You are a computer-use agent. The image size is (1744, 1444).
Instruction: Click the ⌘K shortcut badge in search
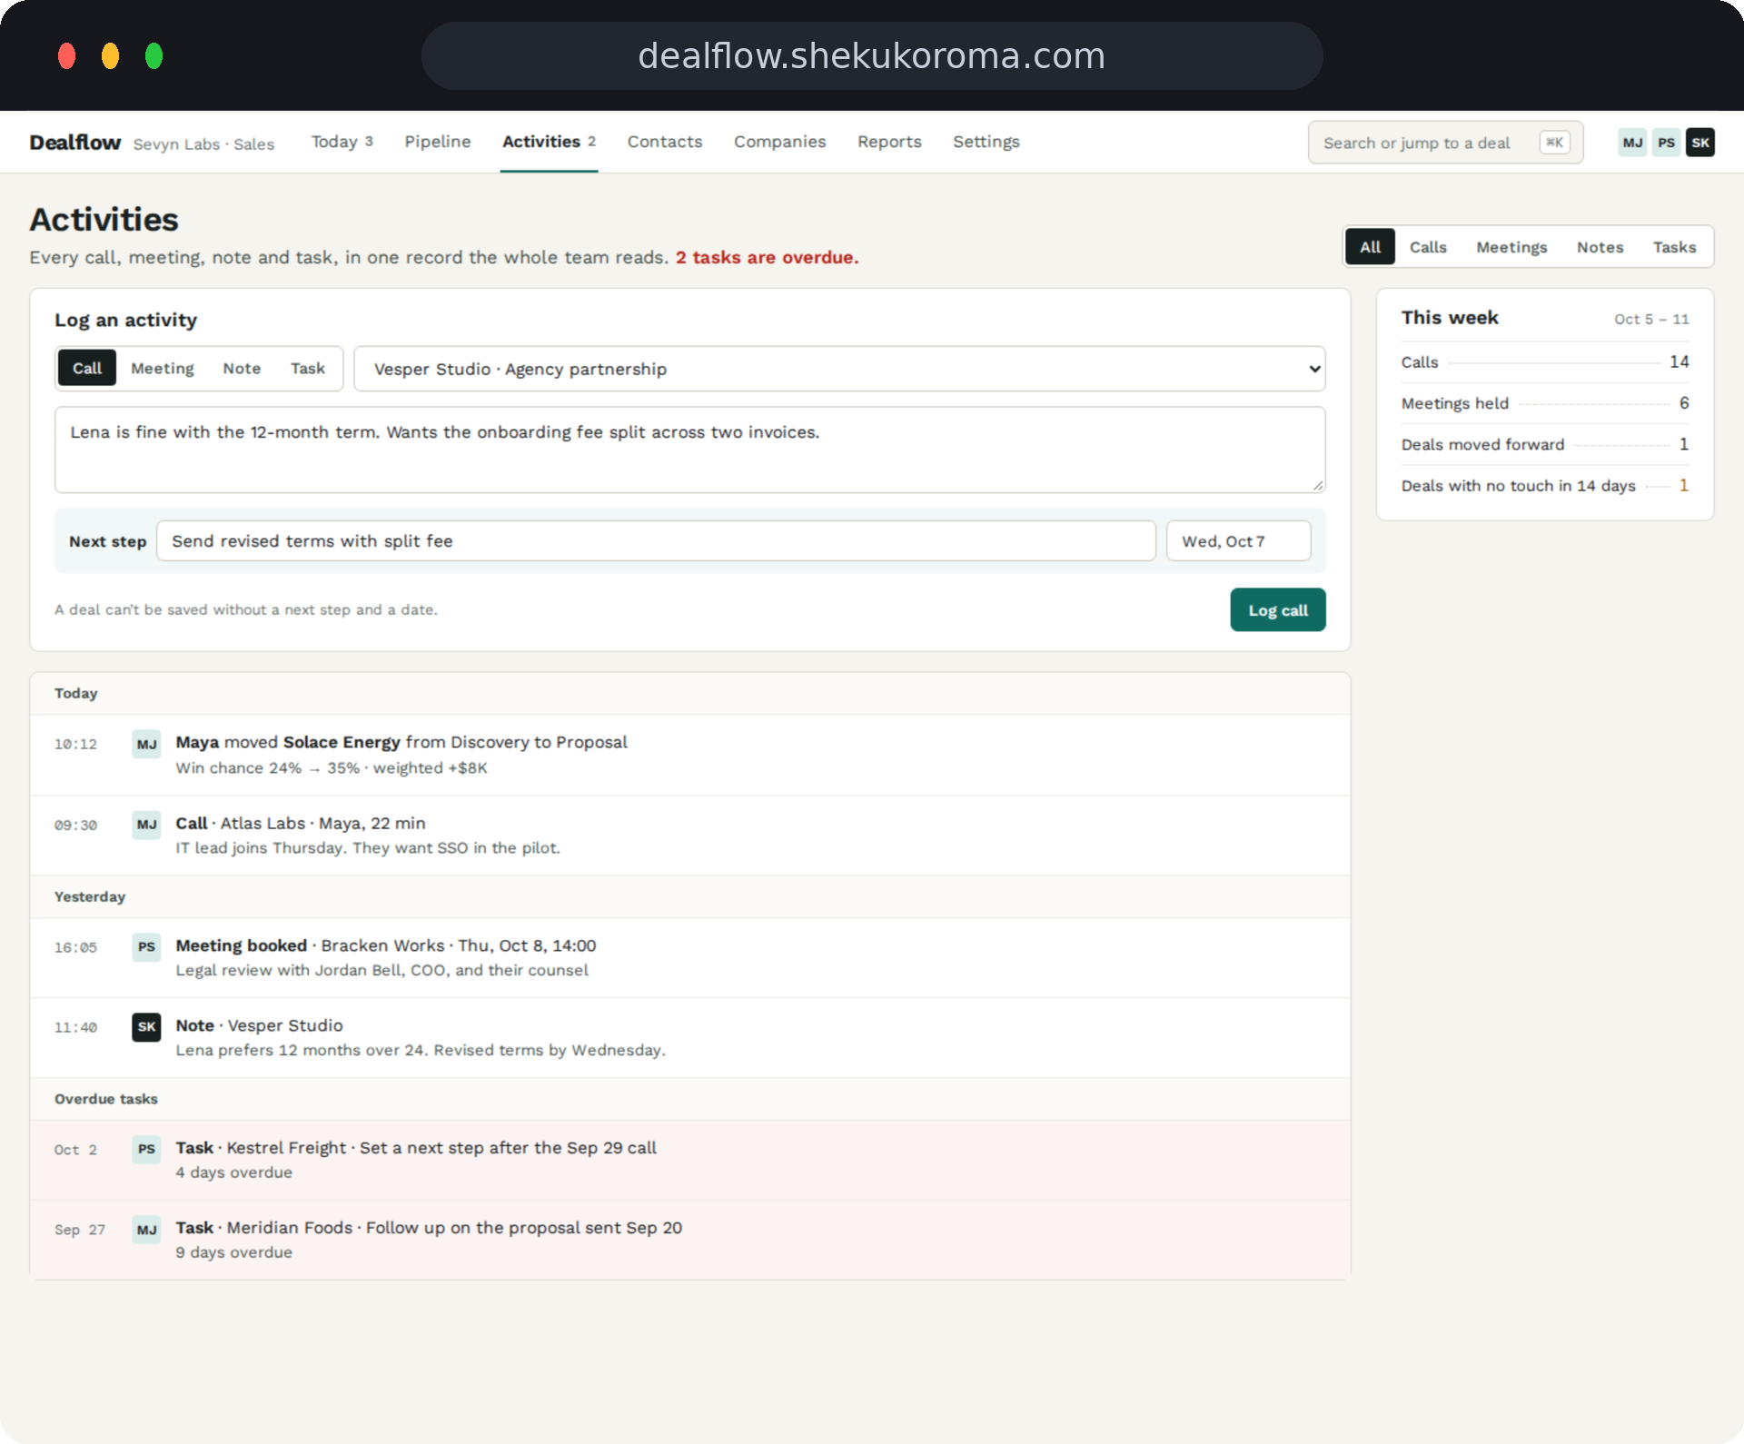1554,143
